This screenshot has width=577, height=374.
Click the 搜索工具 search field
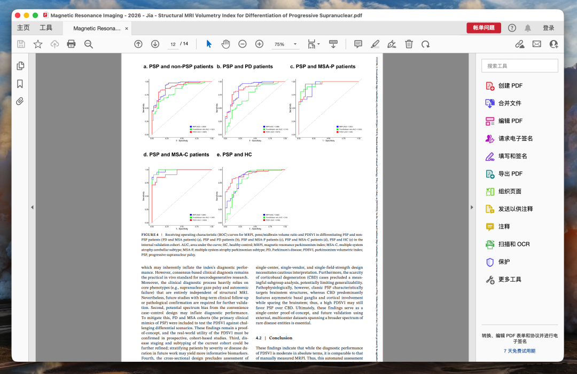point(520,66)
